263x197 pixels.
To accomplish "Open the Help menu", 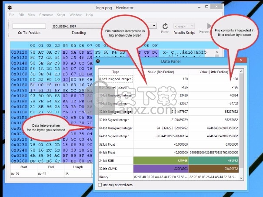I will 89,15.
